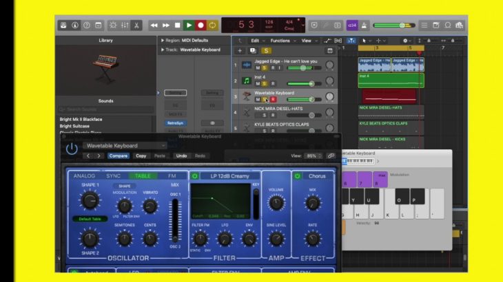The image size is (503, 282).
Task: Expand the Track: Wavetable Keyboard disclosure triangle
Action: coord(163,50)
